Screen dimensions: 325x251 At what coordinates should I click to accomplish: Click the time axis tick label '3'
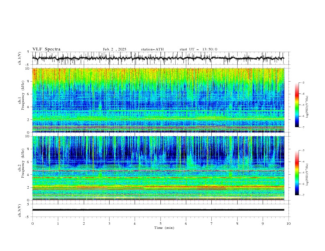(109, 224)
